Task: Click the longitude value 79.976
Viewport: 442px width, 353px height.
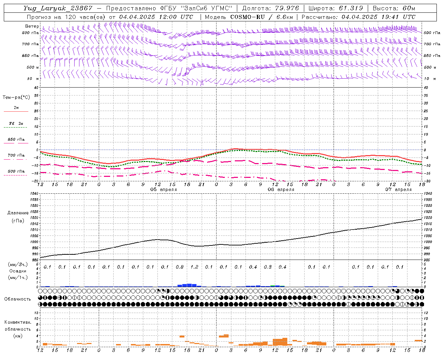Action: click(x=287, y=8)
